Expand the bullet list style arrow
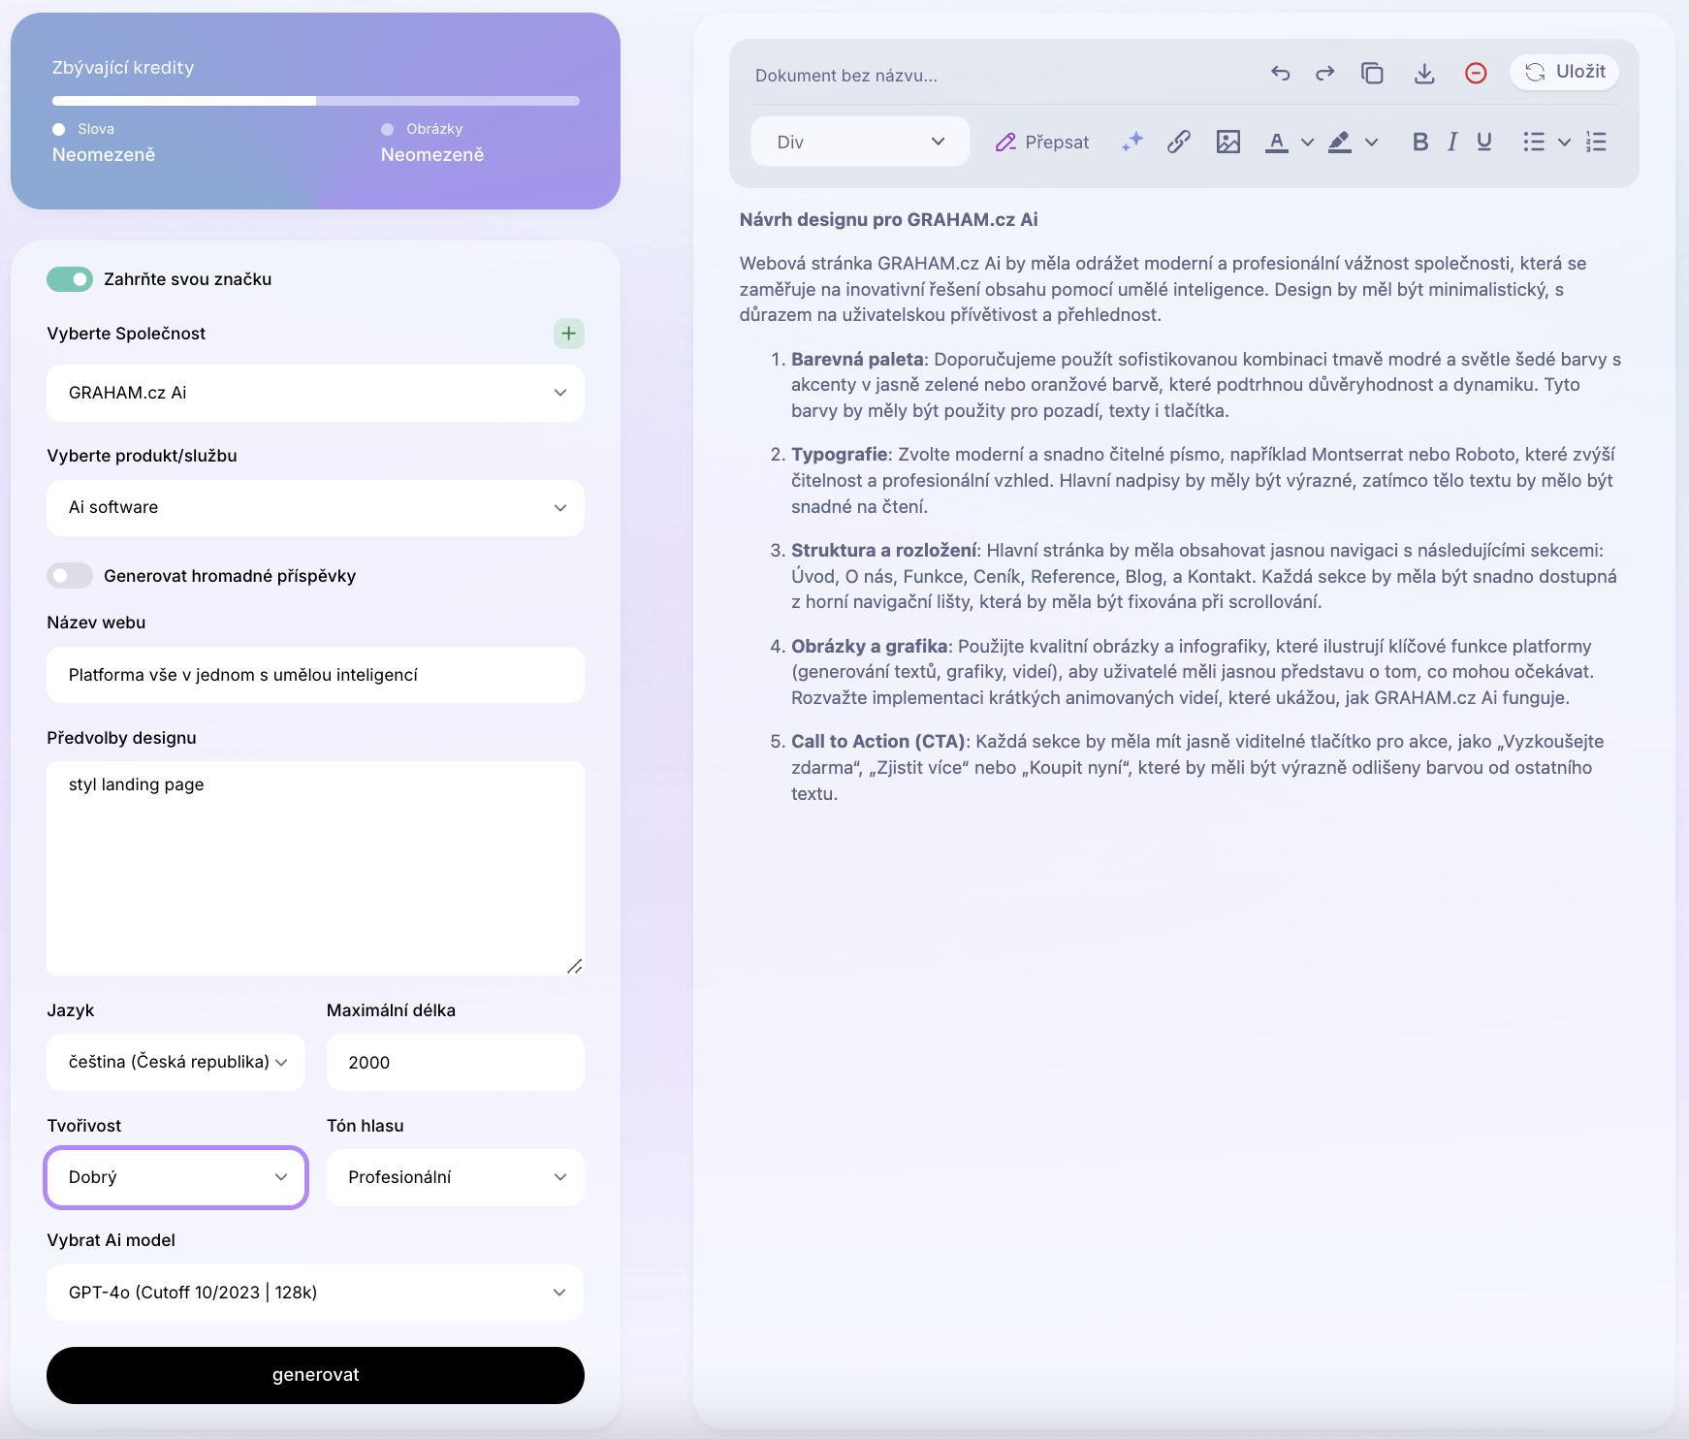1689x1439 pixels. coord(1564,143)
